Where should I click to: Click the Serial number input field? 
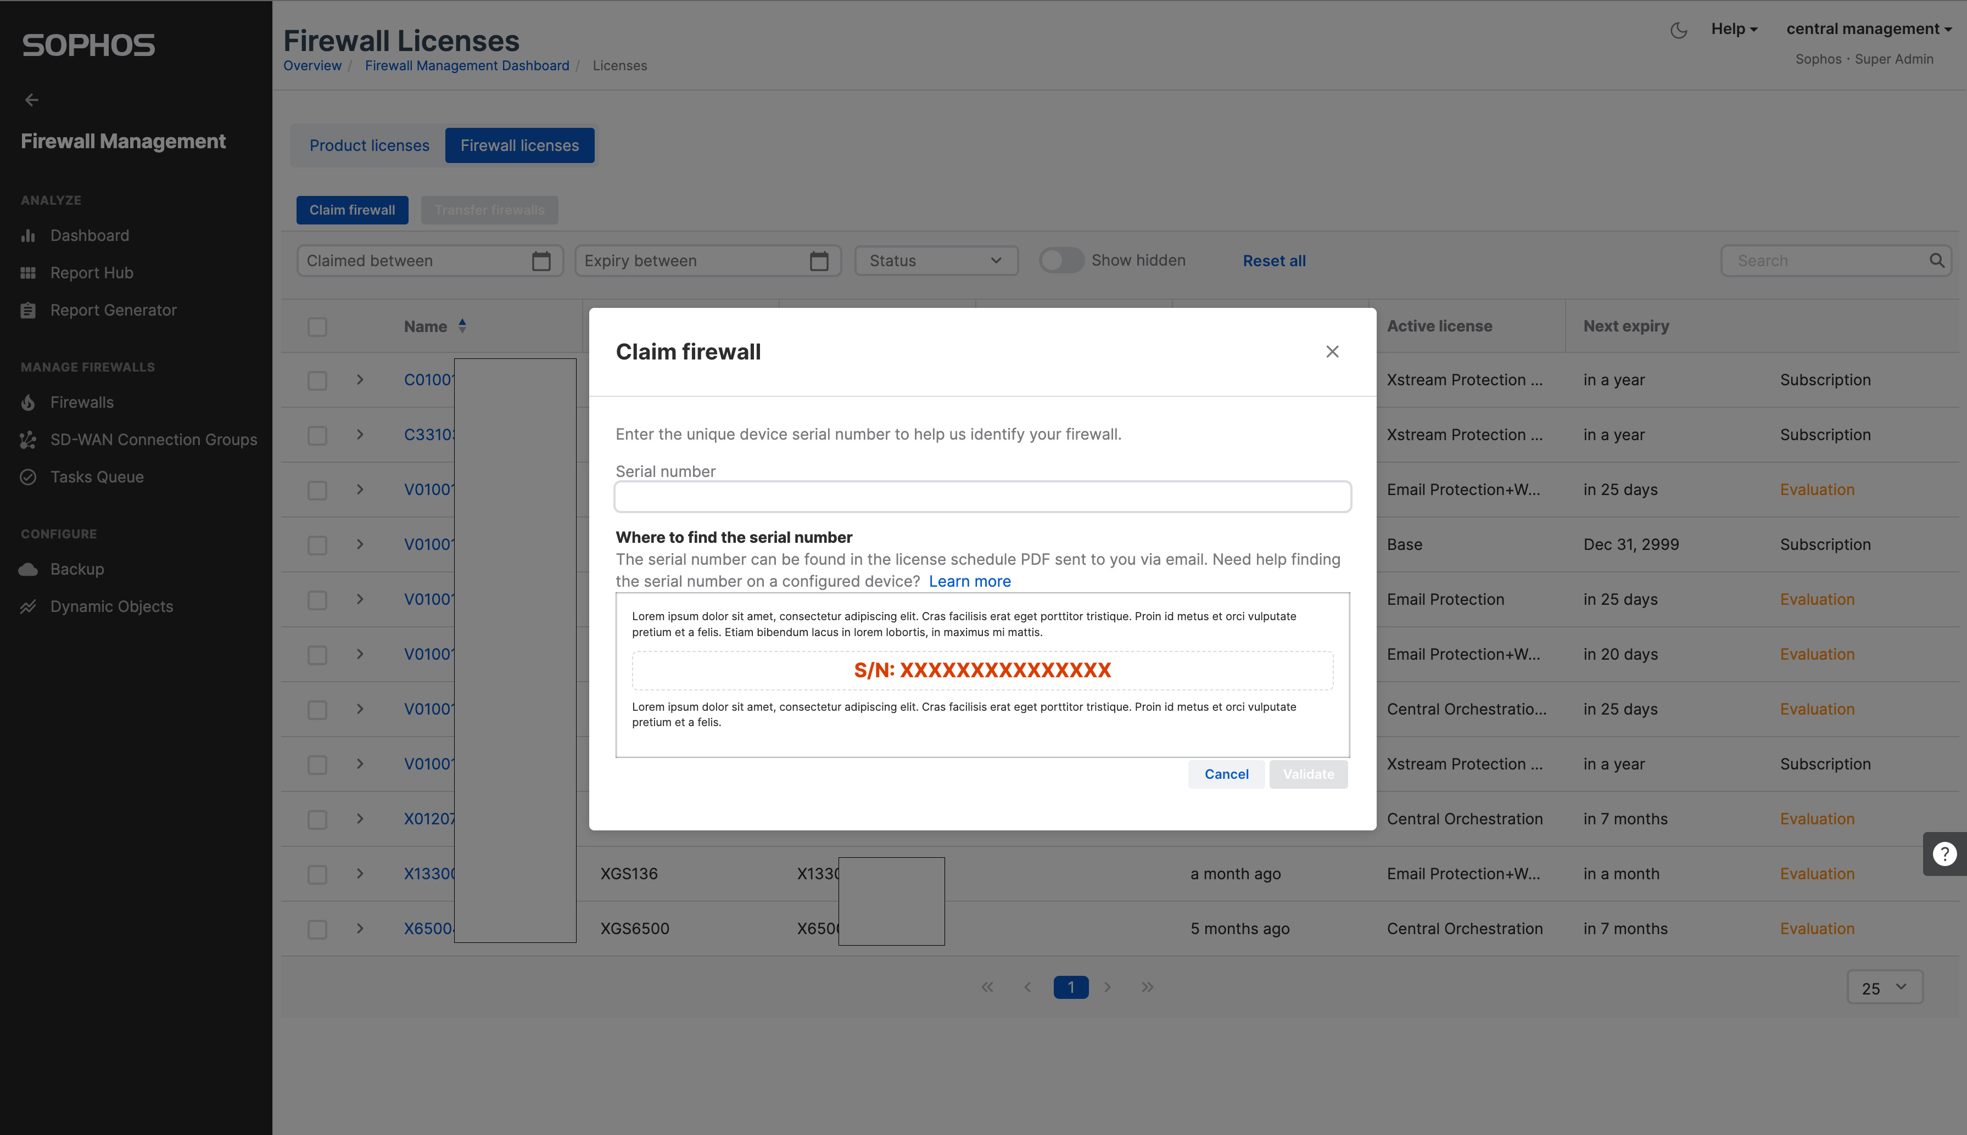coord(982,497)
